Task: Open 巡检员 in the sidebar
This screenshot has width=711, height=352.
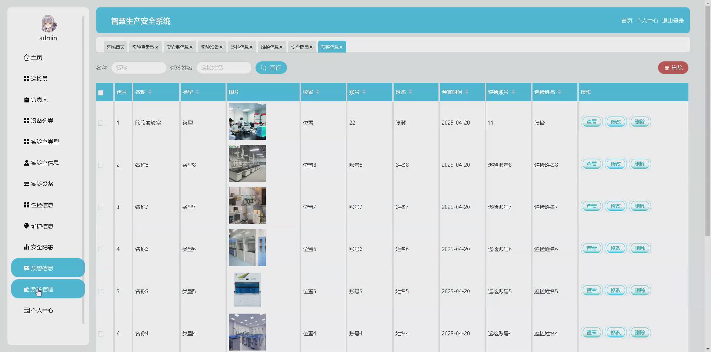Action: pos(48,79)
